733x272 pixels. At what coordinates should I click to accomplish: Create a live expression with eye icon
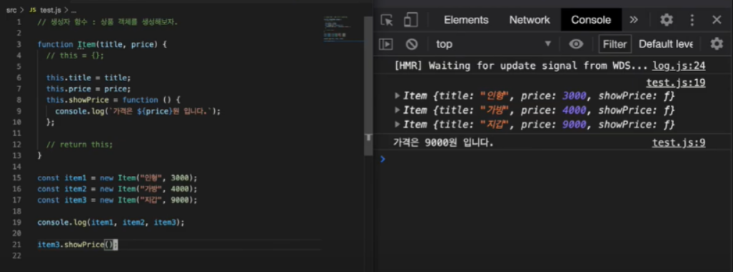tap(576, 44)
